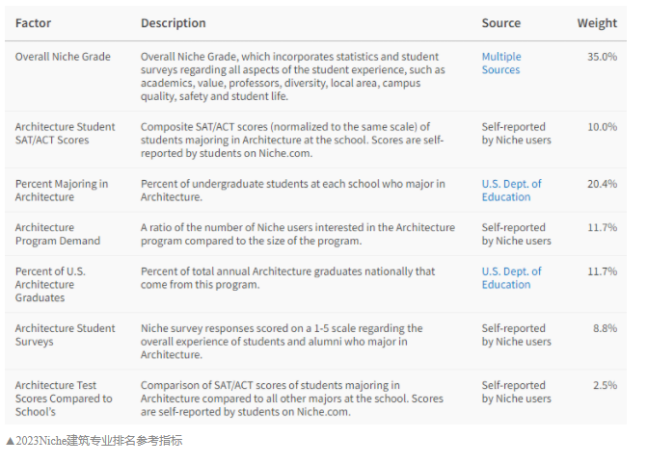The height and width of the screenshot is (463, 647).
Task: Select the Architecture Program Demand cell
Action: 58,234
